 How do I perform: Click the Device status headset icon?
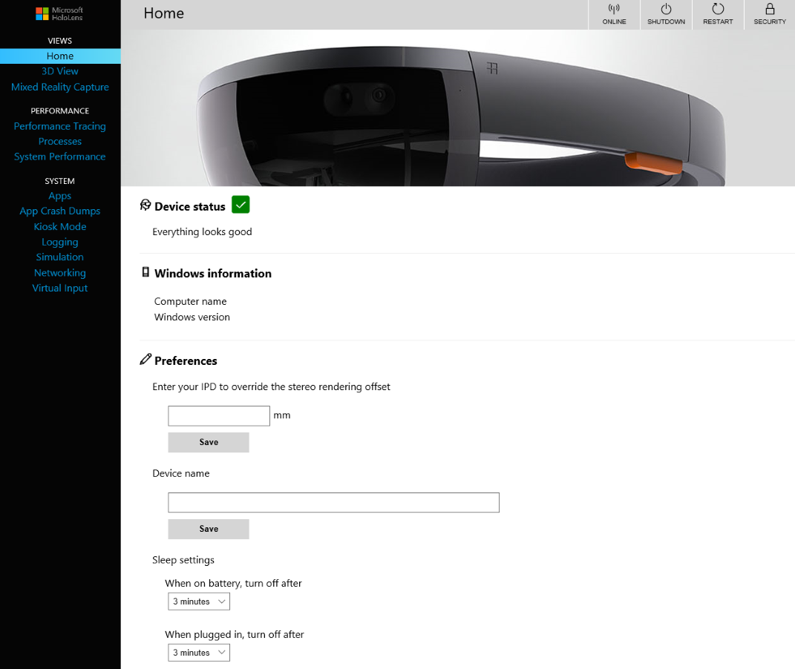145,205
